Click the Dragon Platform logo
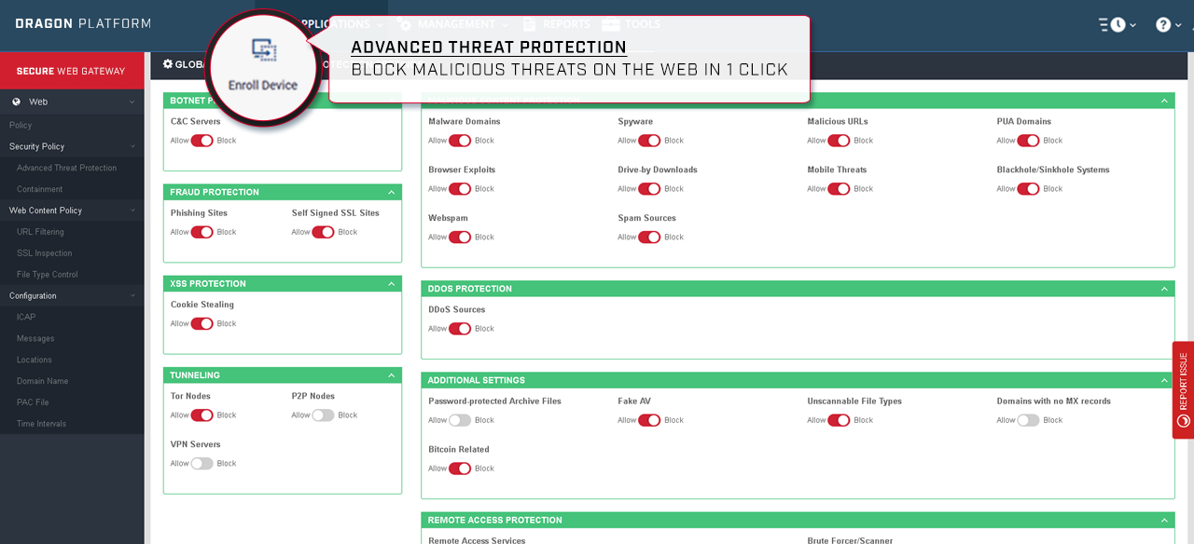 [83, 24]
